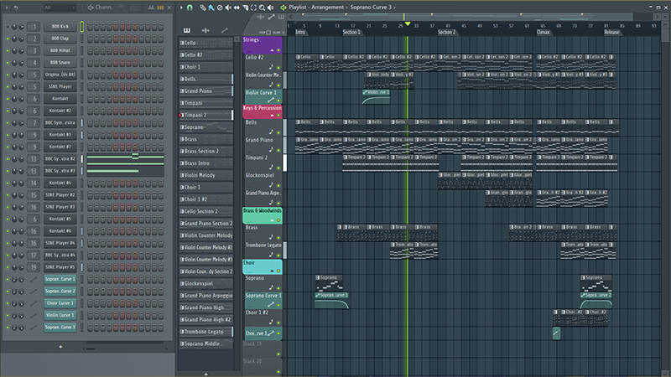Select Timpani 2 in the pattern picker
The image size is (671, 377).
(x=205, y=115)
